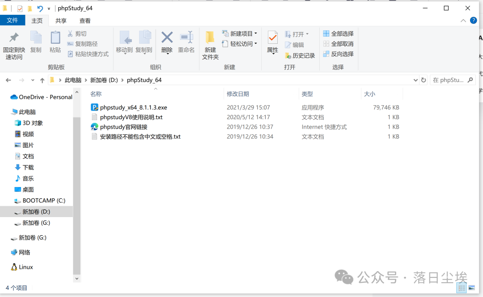This screenshot has height=297, width=483.
Task: Switch to the 查看 (View) tab
Action: coord(85,21)
